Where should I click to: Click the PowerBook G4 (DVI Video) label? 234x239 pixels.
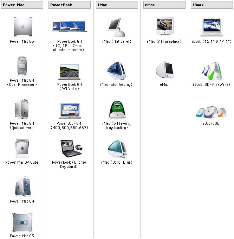[x=70, y=87]
